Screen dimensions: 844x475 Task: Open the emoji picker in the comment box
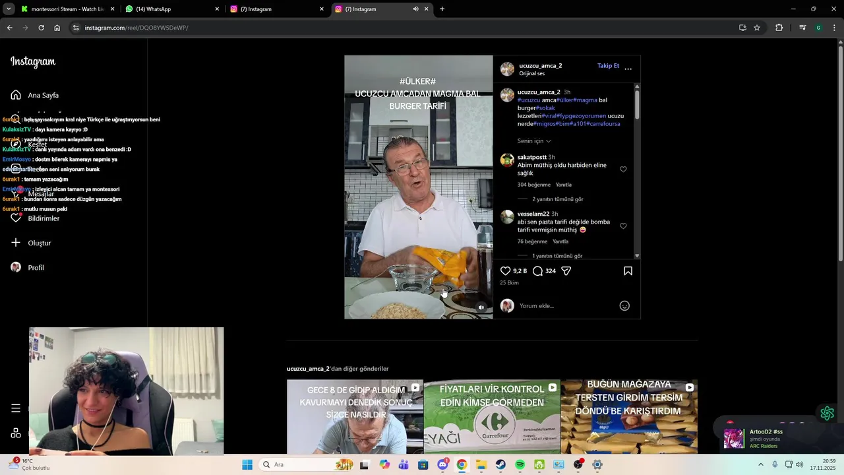(x=624, y=305)
